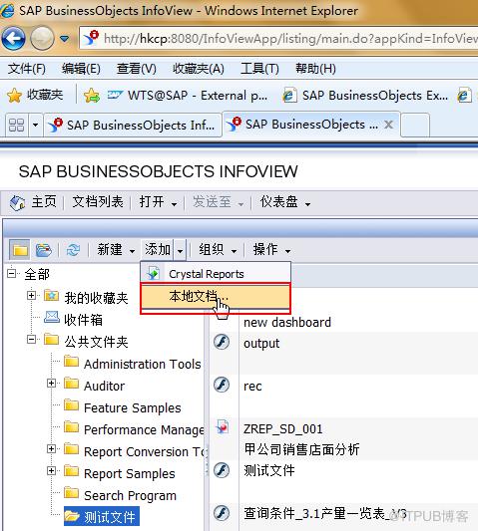Select the Auditor folder
Image resolution: width=478 pixels, height=531 pixels.
[x=104, y=387]
